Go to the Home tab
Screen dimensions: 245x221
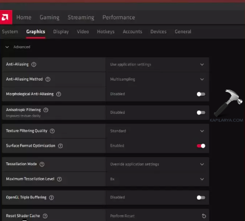pyautogui.click(x=24, y=17)
